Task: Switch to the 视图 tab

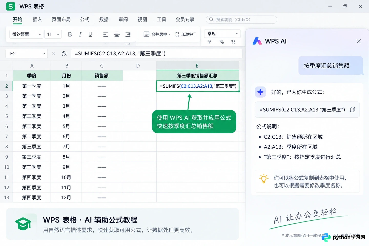Action: (x=142, y=19)
